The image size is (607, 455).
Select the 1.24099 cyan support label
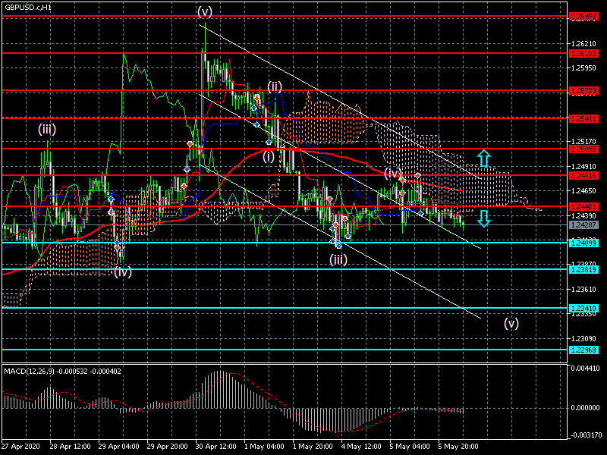(583, 243)
